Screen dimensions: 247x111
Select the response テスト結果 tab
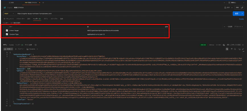tap(28, 45)
